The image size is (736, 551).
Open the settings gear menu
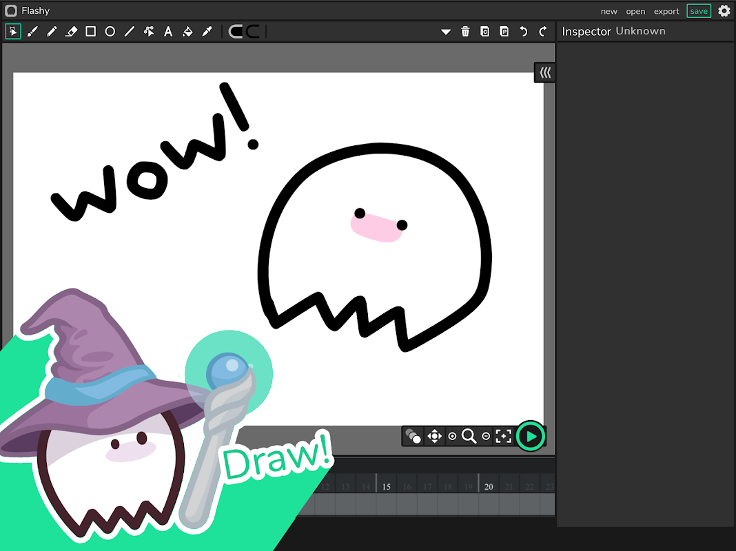coord(724,11)
